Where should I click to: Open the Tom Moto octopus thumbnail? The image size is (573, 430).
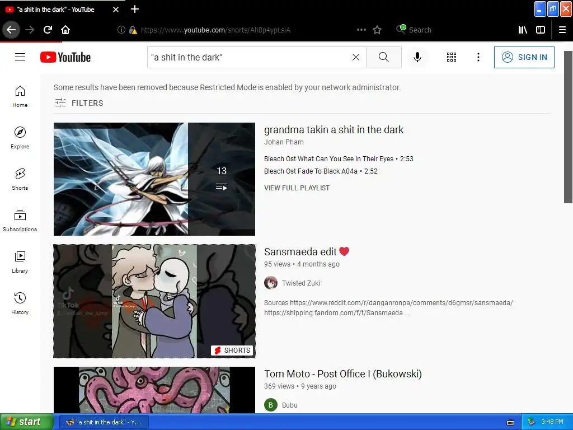154,390
